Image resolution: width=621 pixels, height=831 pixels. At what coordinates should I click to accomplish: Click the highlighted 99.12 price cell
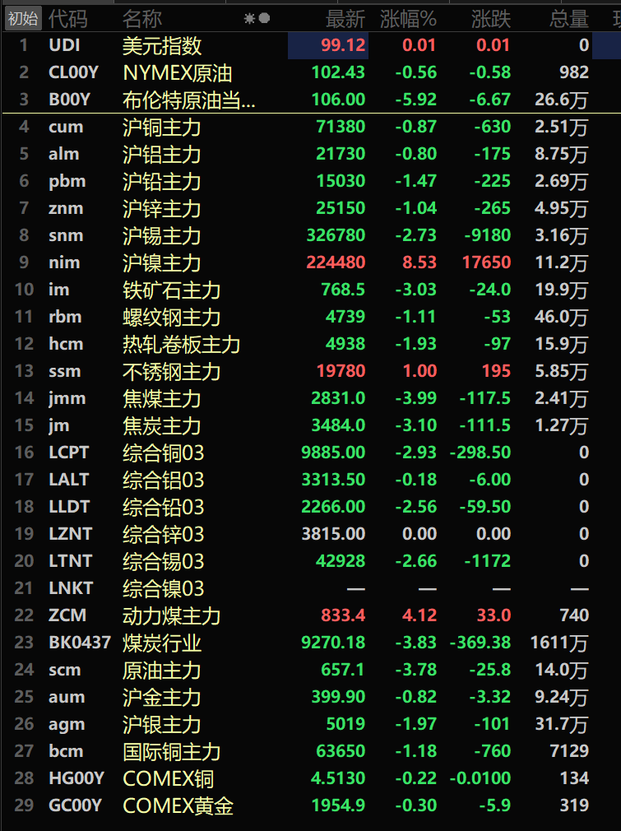(x=328, y=45)
